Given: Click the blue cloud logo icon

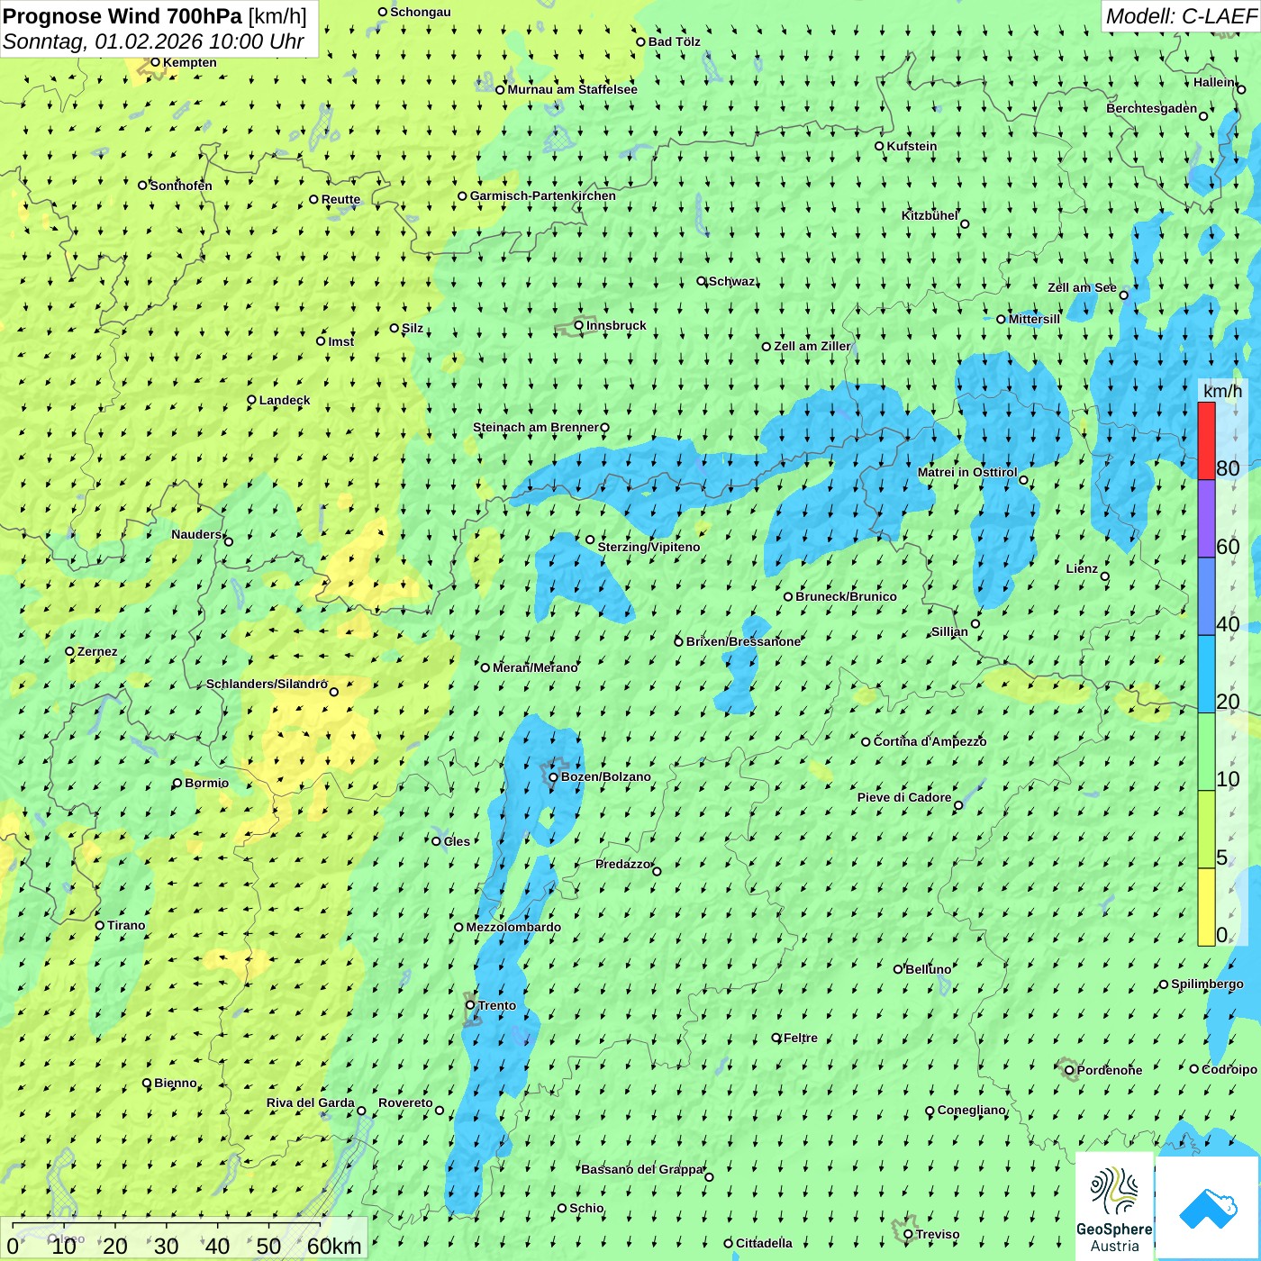Looking at the screenshot, I should (x=1207, y=1208).
